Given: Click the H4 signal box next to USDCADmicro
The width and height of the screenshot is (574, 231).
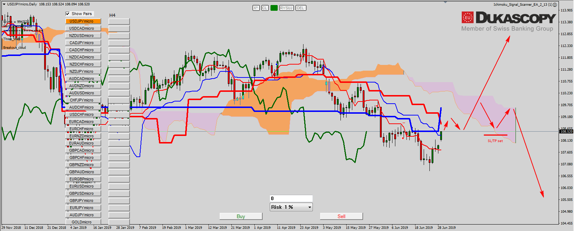Looking at the screenshot, I should point(119,29).
